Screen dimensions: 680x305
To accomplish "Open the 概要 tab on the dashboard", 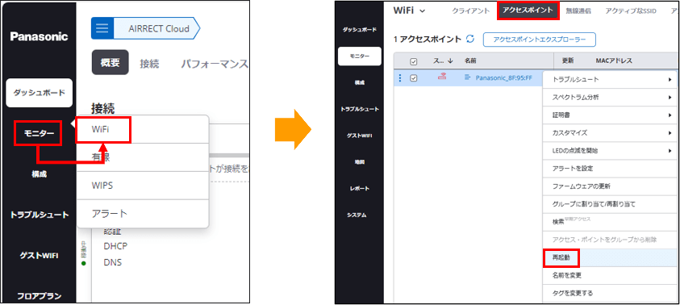I will (111, 62).
